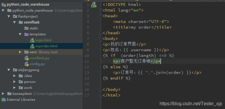Image resolution: width=225 pixels, height=109 pixels.
Task: Fold the body tag at line 7
Action: pyautogui.click(x=101, y=39)
